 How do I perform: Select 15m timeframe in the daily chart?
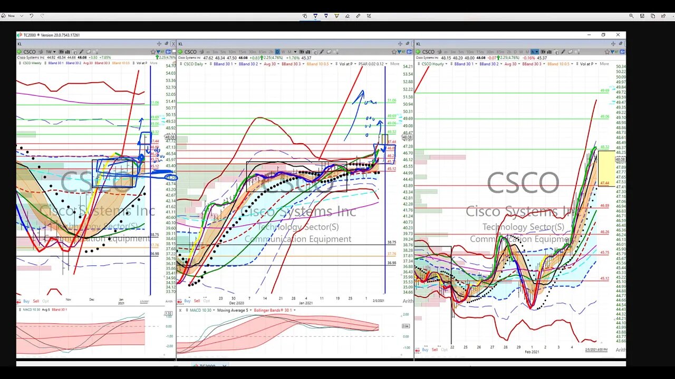click(x=242, y=52)
